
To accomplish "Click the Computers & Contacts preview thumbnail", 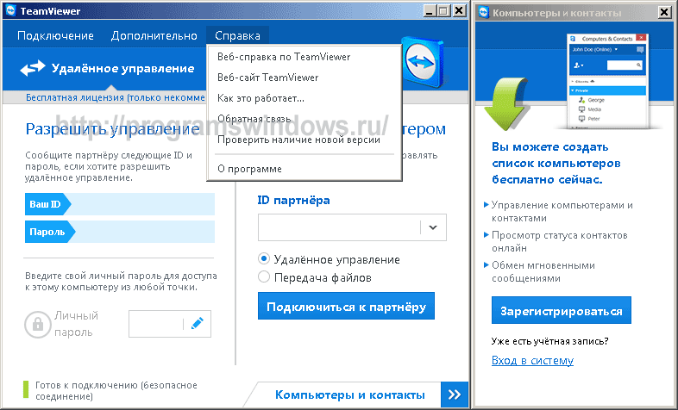I will [607, 82].
